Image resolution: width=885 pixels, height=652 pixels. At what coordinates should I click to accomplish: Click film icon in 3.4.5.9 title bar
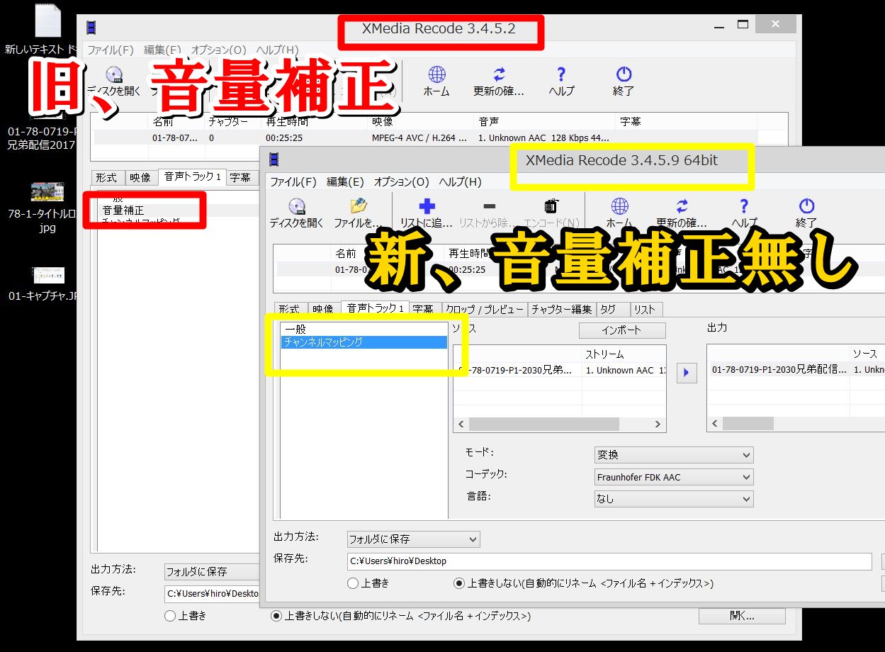(274, 159)
